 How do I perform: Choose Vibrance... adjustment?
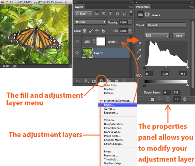[x=110, y=120]
